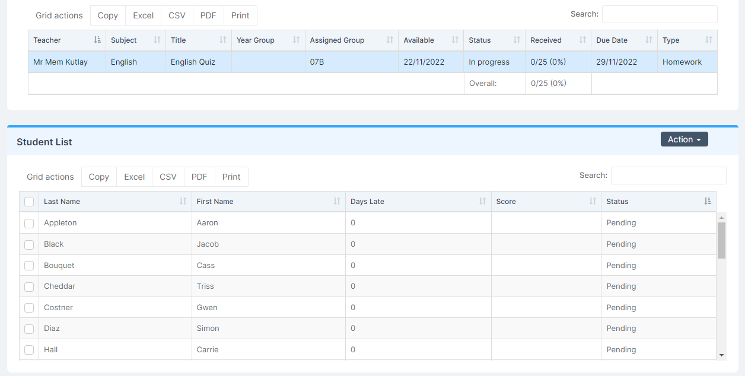
Task: Click the Student List search field
Action: click(x=668, y=176)
